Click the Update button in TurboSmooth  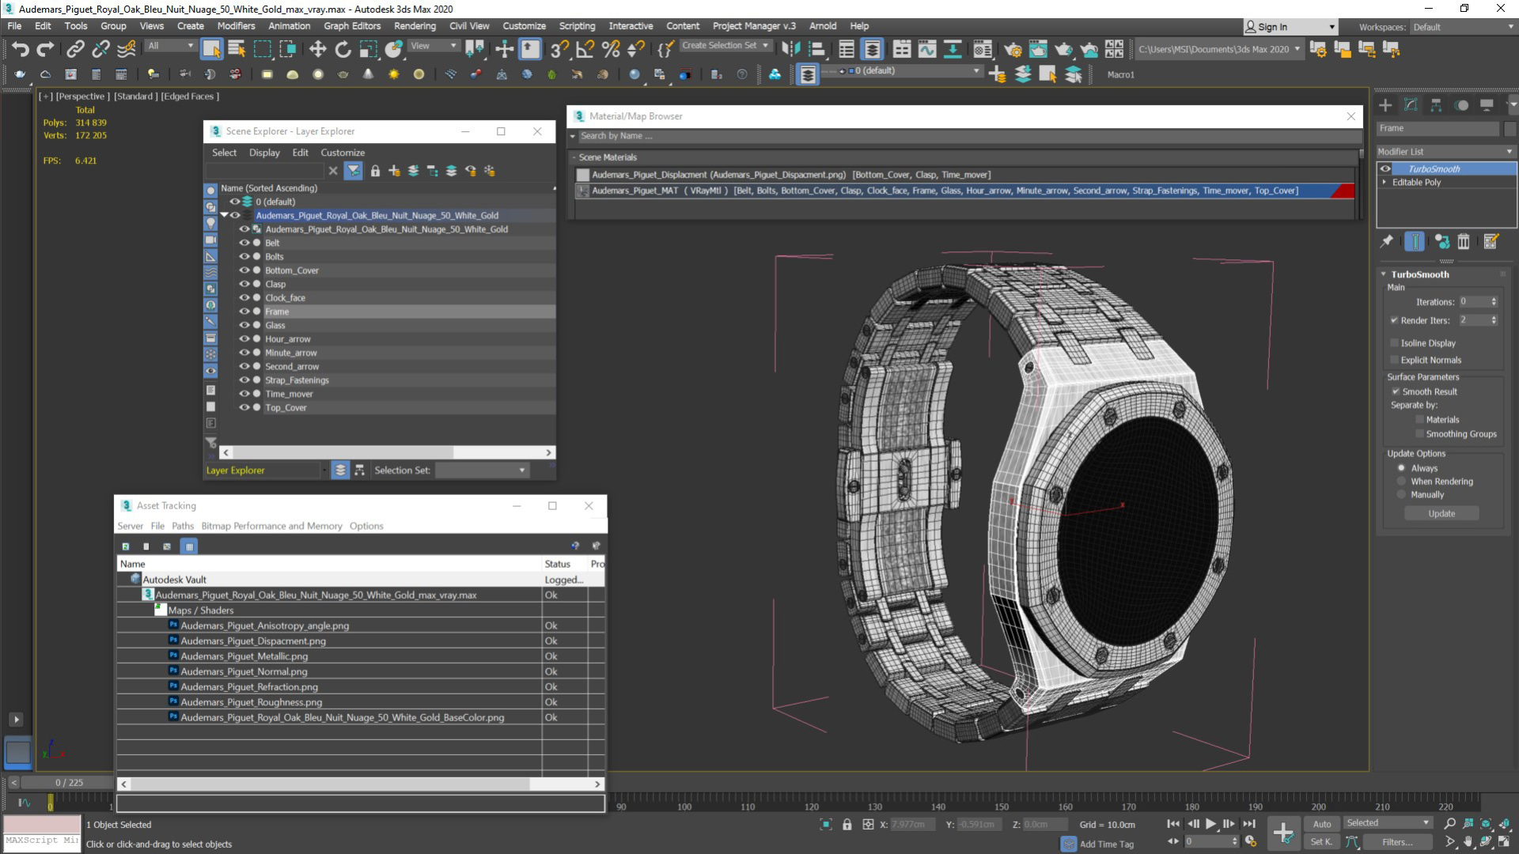(x=1441, y=513)
